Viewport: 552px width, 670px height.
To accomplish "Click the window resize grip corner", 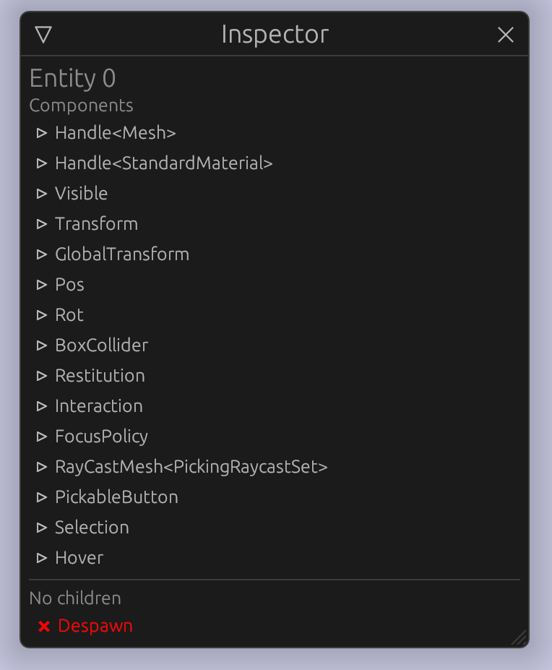I will tap(519, 637).
